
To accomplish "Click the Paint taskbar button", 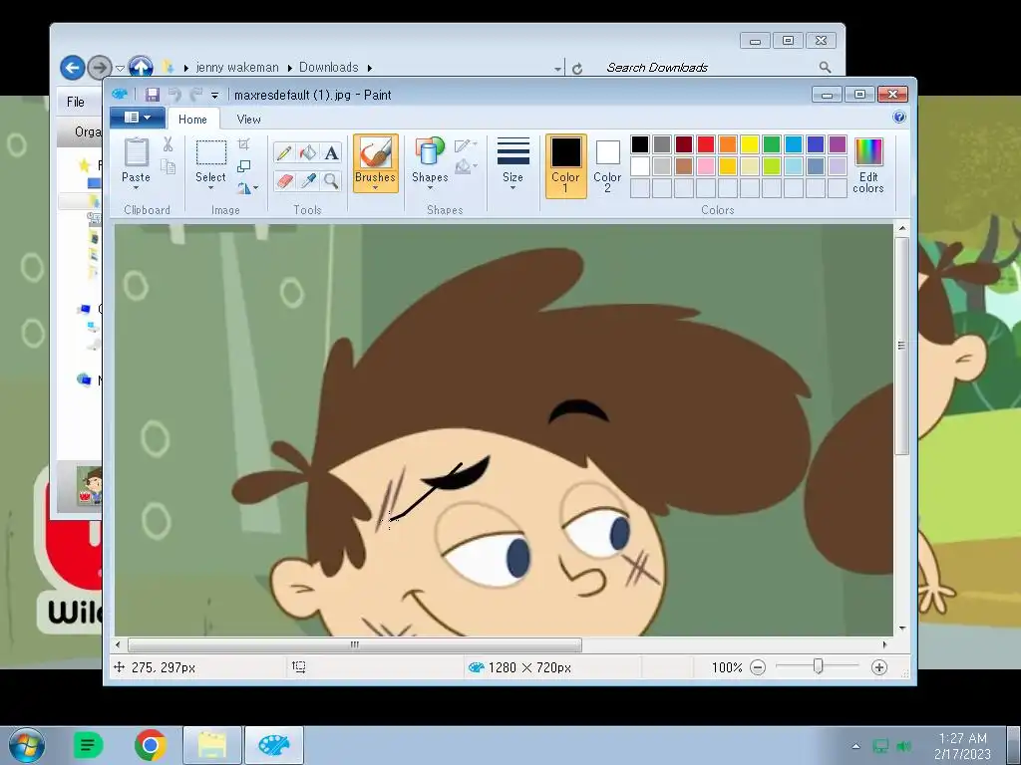I will click(x=274, y=745).
